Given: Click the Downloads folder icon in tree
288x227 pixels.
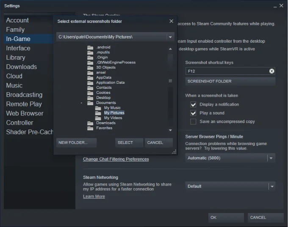Looking at the screenshot, I should click(90, 123).
